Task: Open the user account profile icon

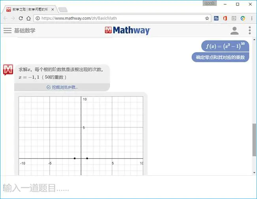Action: pos(234,31)
